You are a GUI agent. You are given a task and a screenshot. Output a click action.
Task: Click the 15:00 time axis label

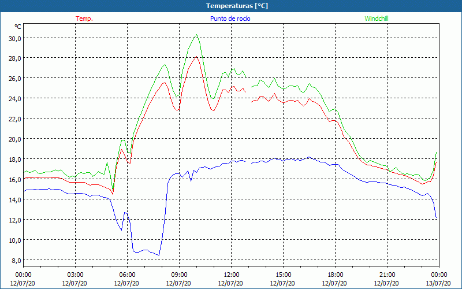(283, 275)
